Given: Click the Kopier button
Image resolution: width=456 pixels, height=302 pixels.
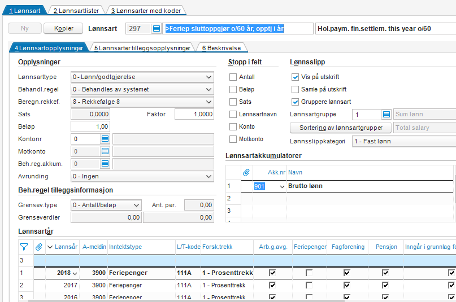Looking at the screenshot, I should pos(63,28).
